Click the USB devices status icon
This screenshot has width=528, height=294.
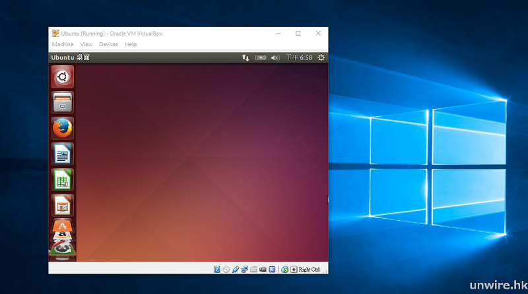[236, 270]
